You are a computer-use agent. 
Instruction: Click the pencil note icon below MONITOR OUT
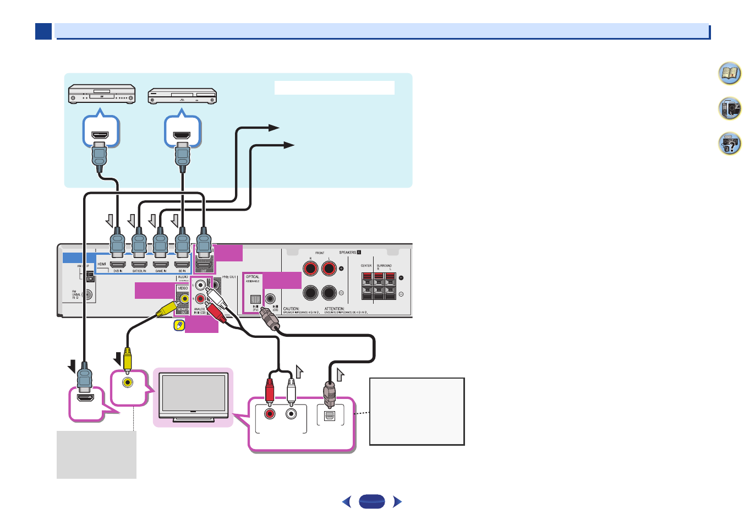[x=179, y=325]
